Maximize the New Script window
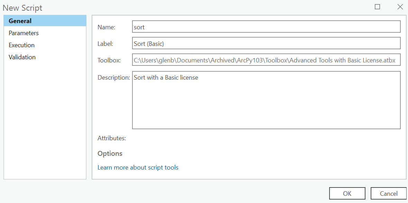The height and width of the screenshot is (203, 408). (x=377, y=7)
